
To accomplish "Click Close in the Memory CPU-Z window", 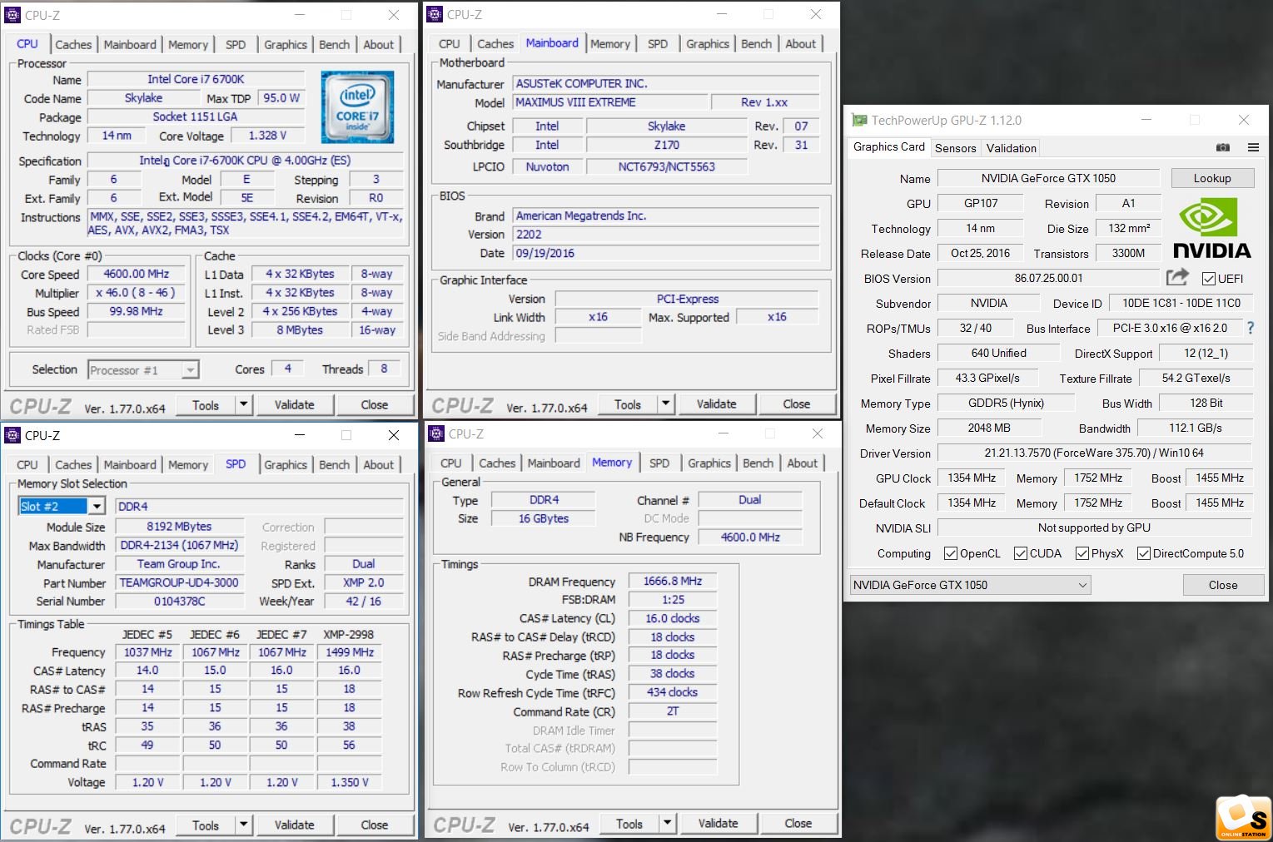I will pos(798,824).
